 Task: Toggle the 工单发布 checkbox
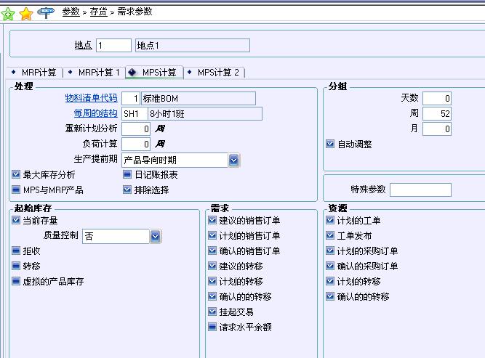click(331, 236)
